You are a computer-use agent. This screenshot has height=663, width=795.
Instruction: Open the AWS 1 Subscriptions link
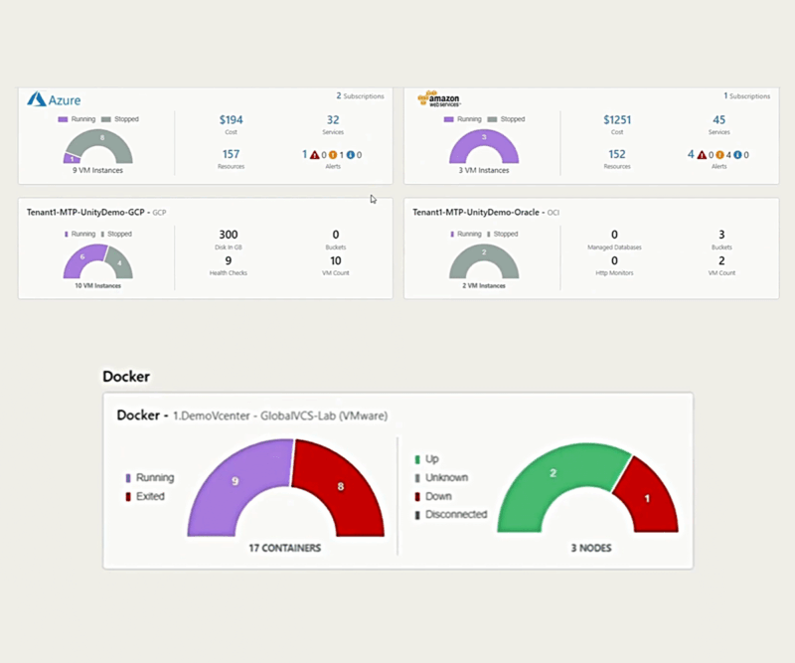click(x=748, y=95)
